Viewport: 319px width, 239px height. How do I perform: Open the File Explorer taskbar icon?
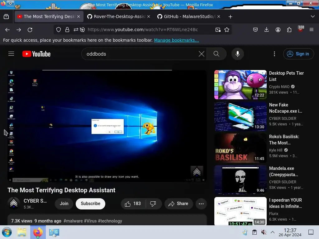pos(22,232)
